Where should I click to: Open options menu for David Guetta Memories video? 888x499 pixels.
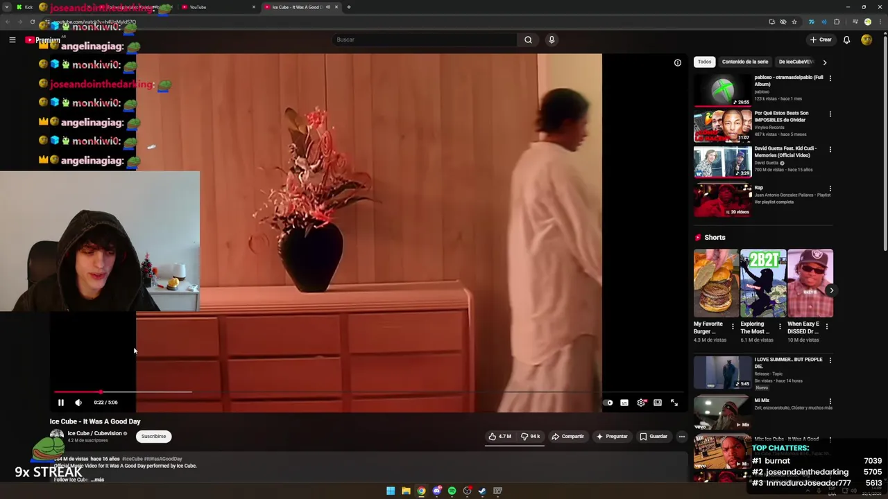tap(830, 149)
